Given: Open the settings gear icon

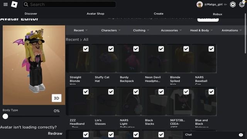Looking at the screenshot, I should (x=242, y=4).
